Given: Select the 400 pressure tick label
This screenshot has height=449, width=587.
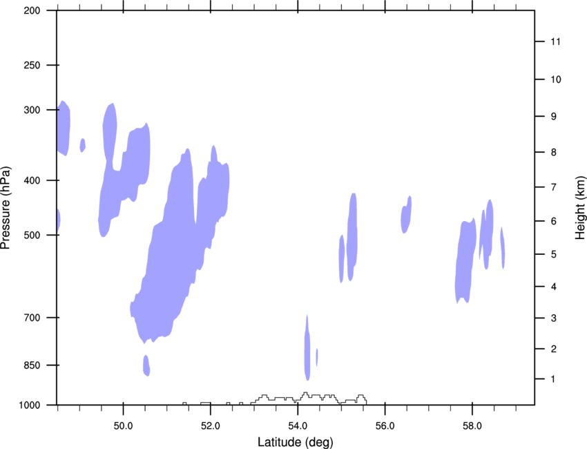Looking at the screenshot, I should [32, 180].
